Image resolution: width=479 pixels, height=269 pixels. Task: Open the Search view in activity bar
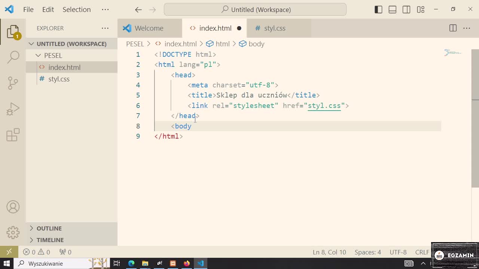[x=13, y=57]
